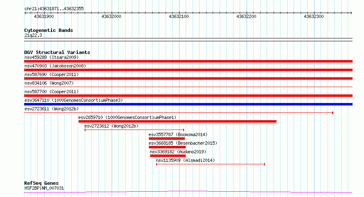Click ruler position 43632300

tap(314, 16)
